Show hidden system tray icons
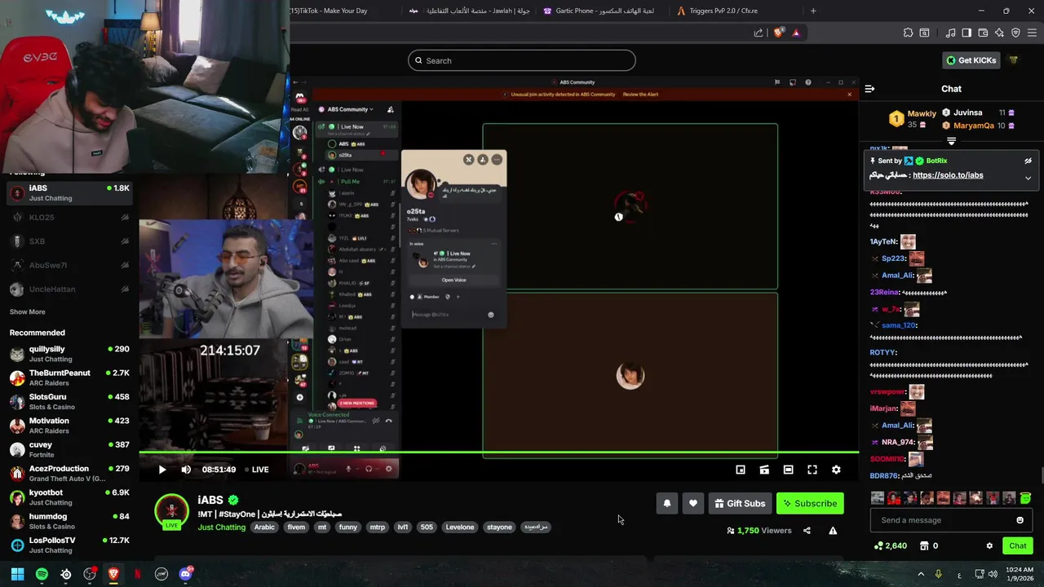 click(921, 574)
